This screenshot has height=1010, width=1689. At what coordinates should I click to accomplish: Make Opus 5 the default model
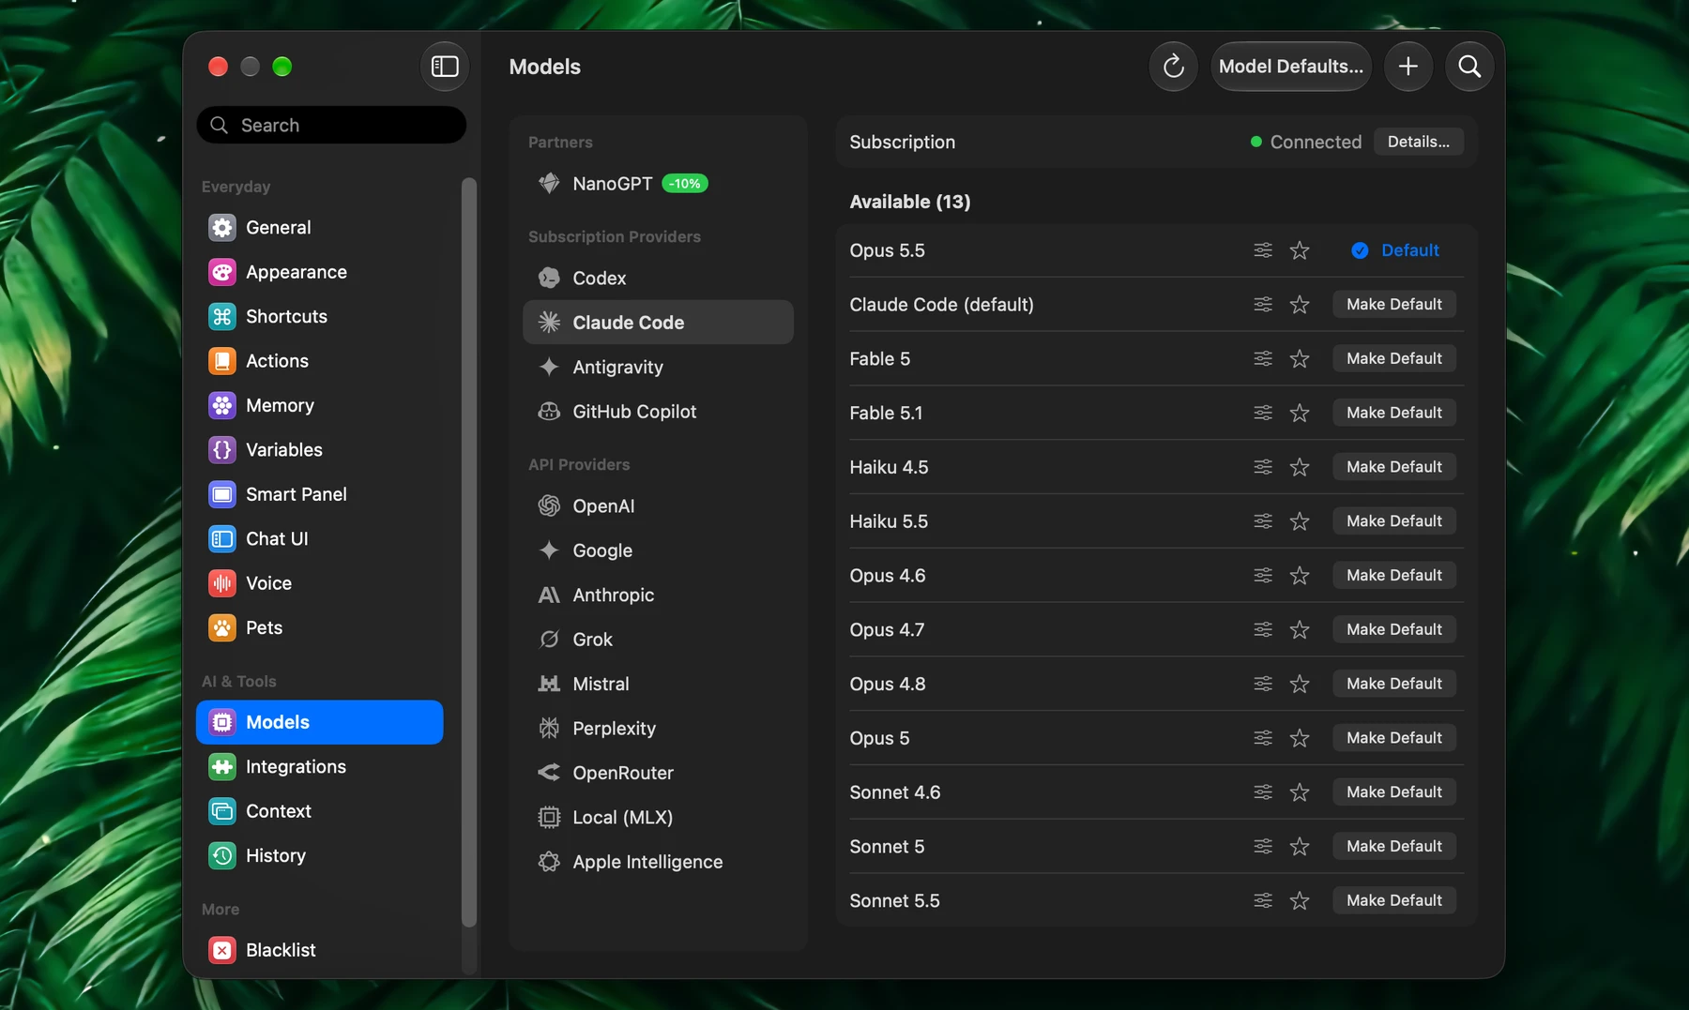point(1394,738)
